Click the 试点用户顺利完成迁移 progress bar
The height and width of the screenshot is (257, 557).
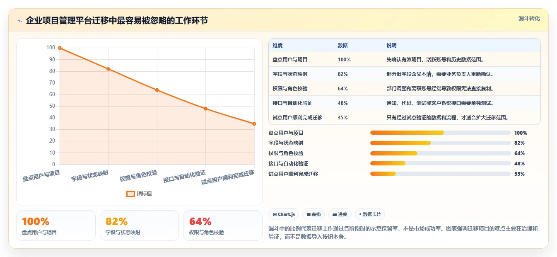(x=440, y=174)
